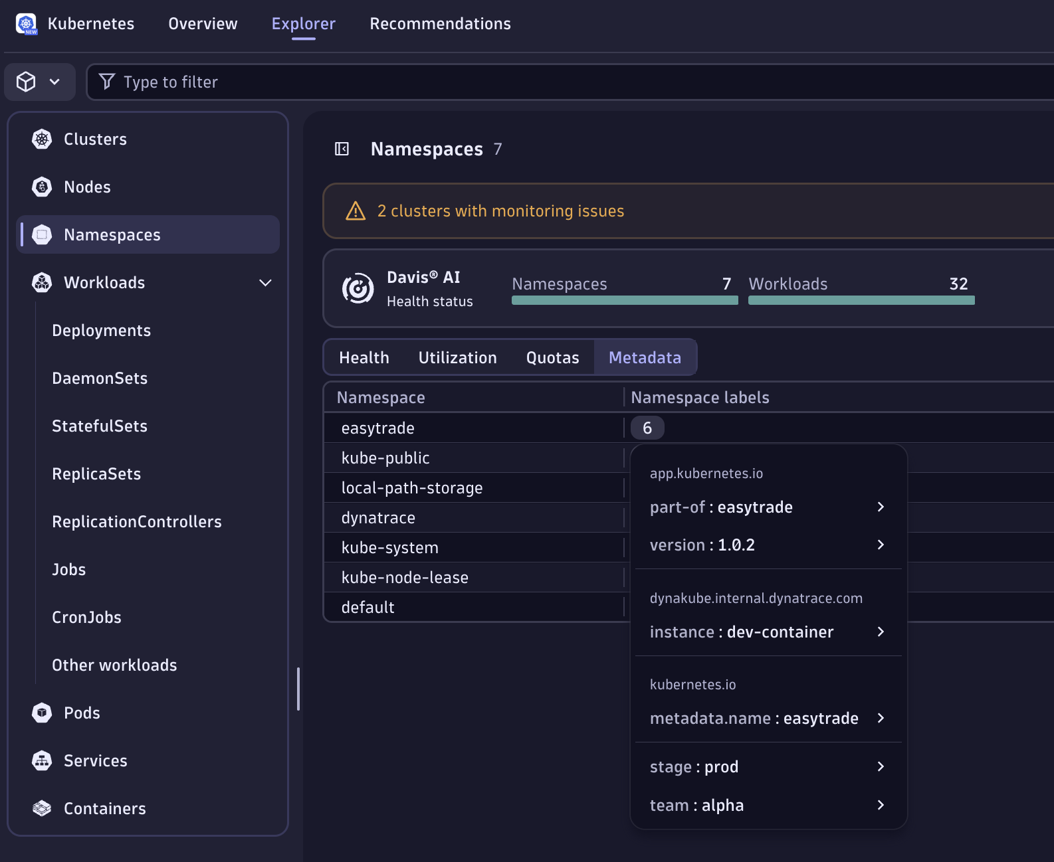Viewport: 1054px width, 862px height.
Task: Click the warning triangle icon in banner
Action: [x=356, y=211]
